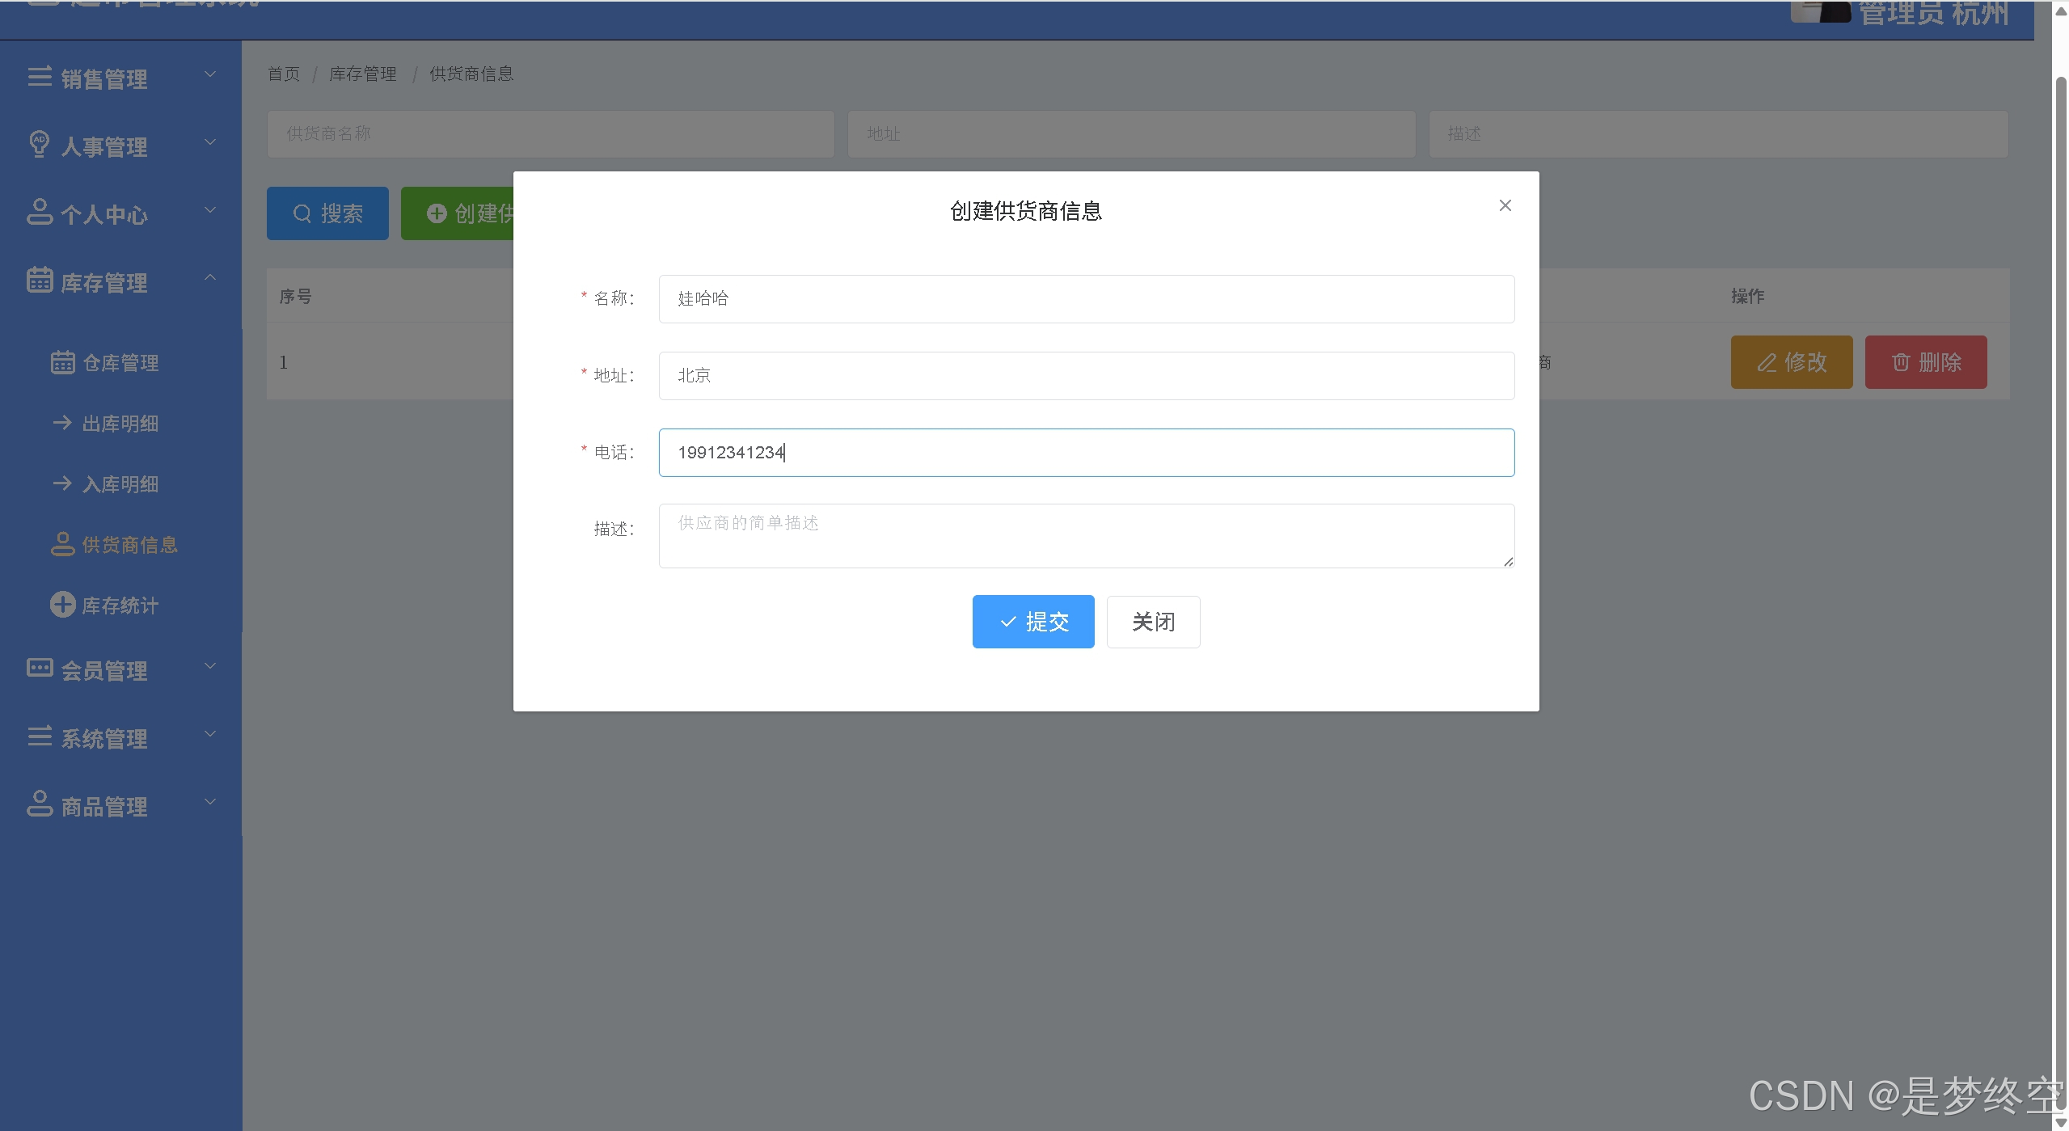Open the 仓库管理 submenu item
Image resolution: width=2069 pixels, height=1131 pixels.
coord(120,363)
